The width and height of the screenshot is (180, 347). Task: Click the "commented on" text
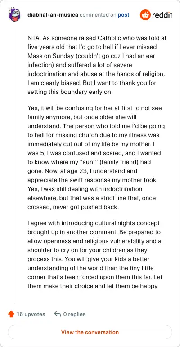pyautogui.click(x=98, y=15)
